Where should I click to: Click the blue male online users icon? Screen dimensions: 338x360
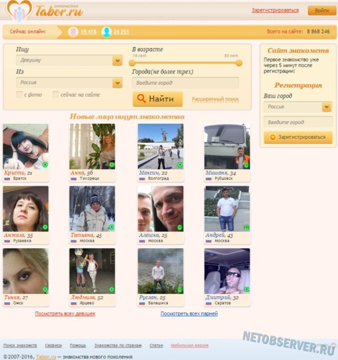106,32
